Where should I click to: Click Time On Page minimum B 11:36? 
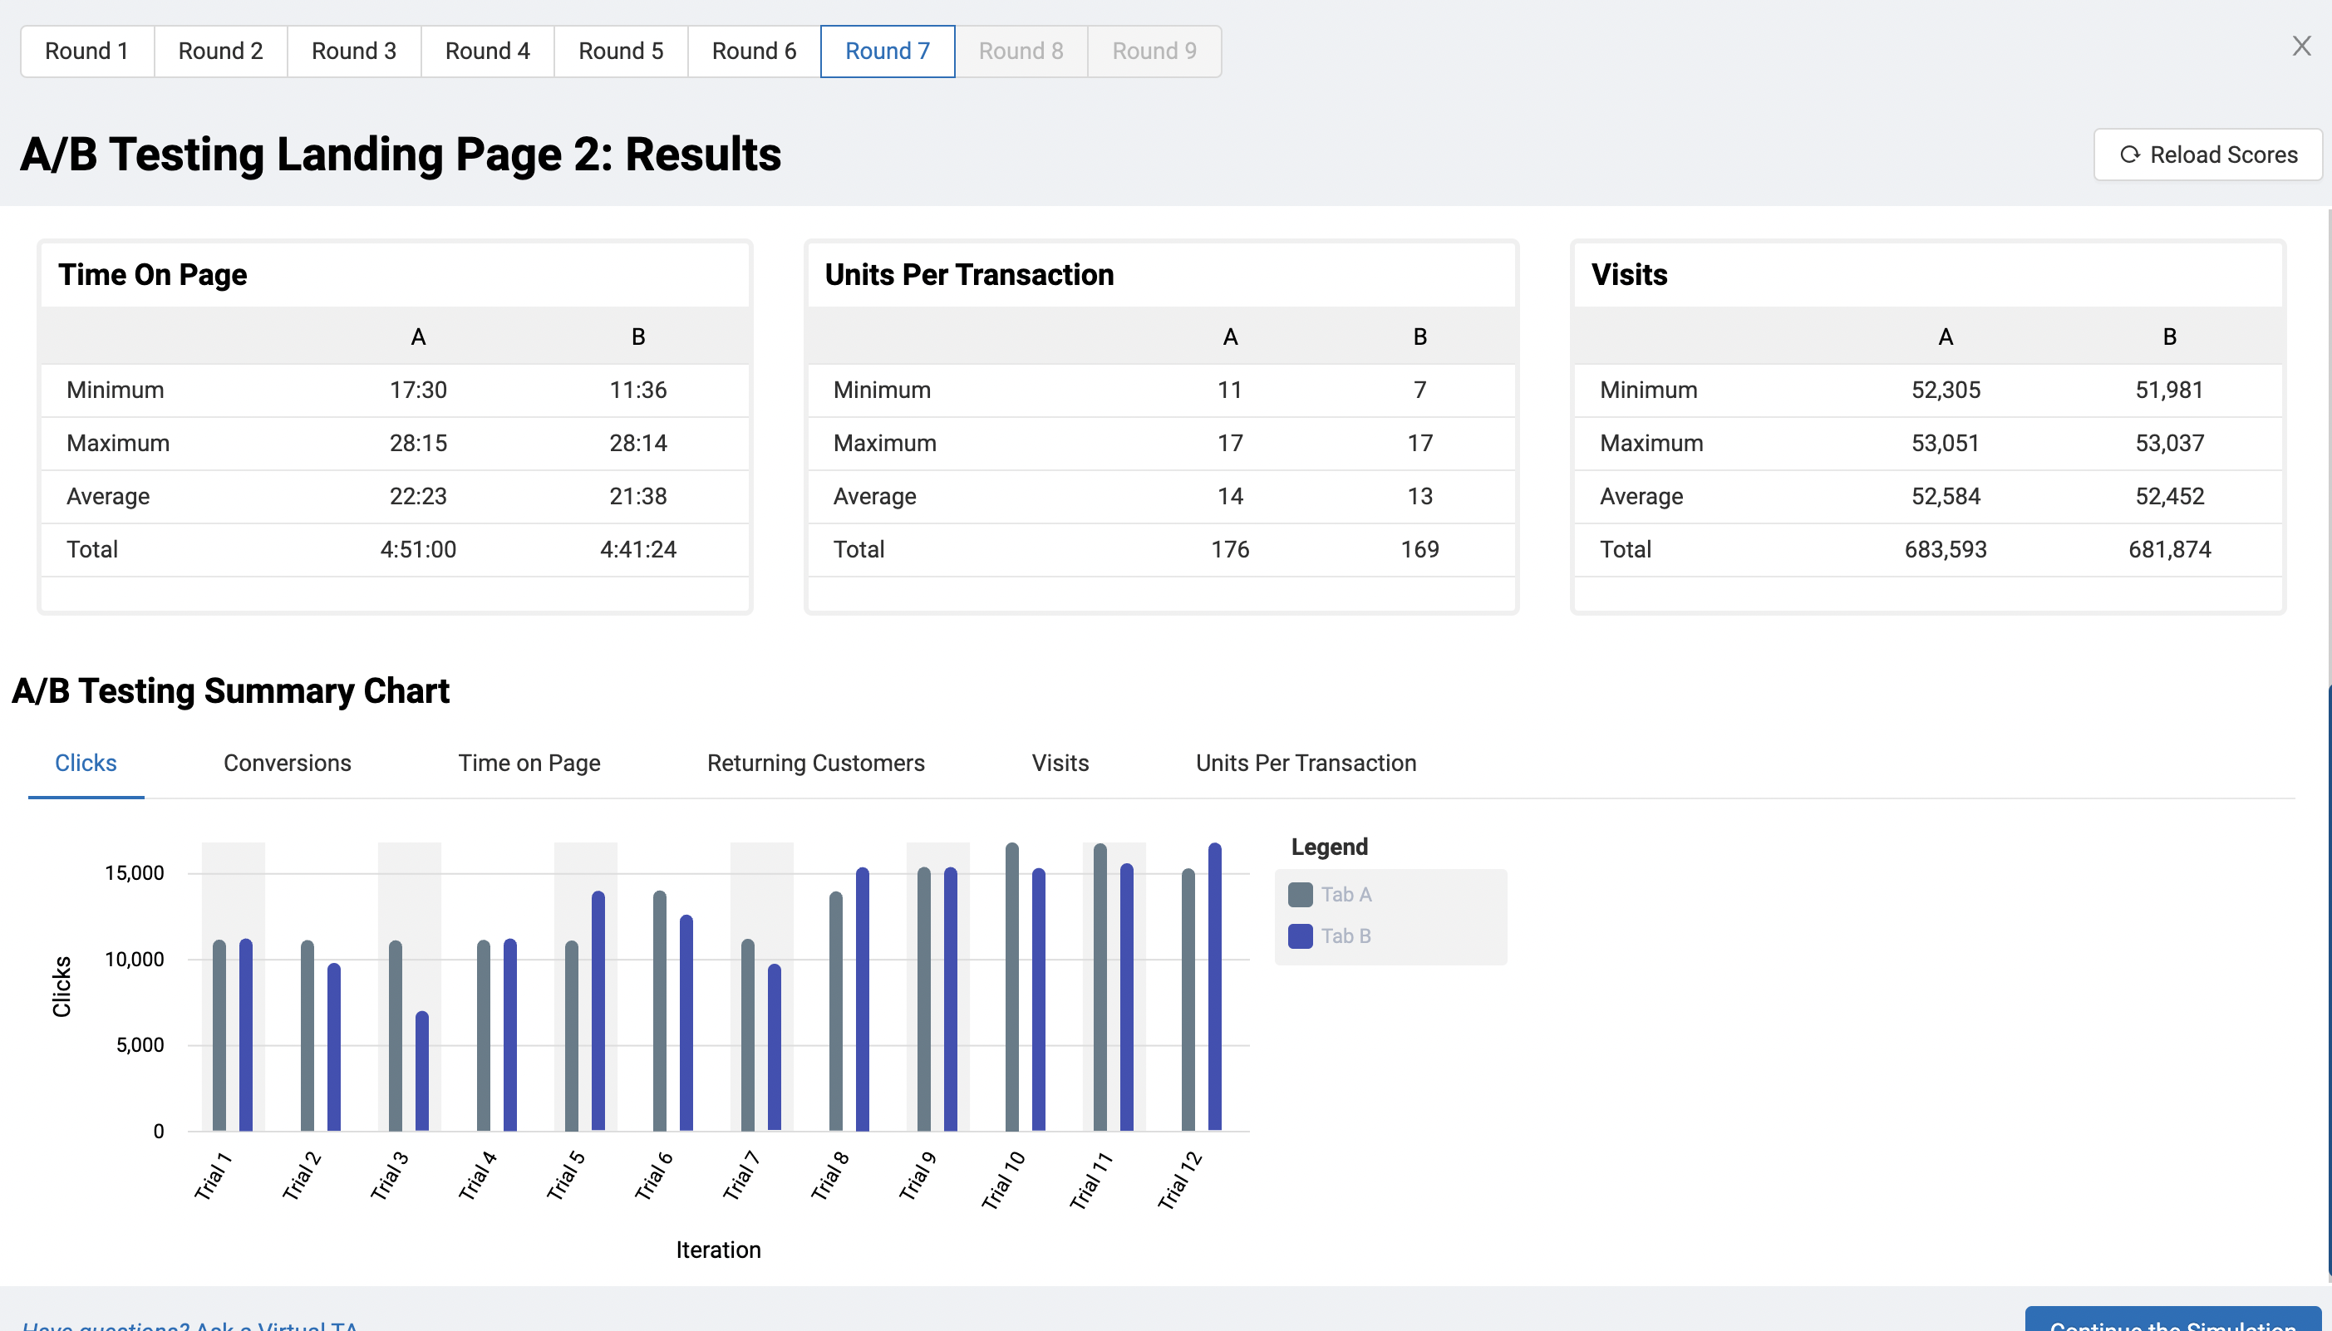[x=638, y=390]
